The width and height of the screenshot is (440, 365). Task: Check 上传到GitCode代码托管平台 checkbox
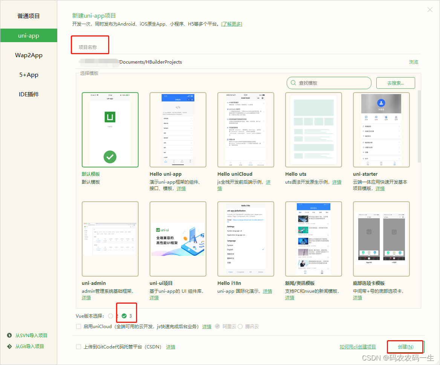79,347
